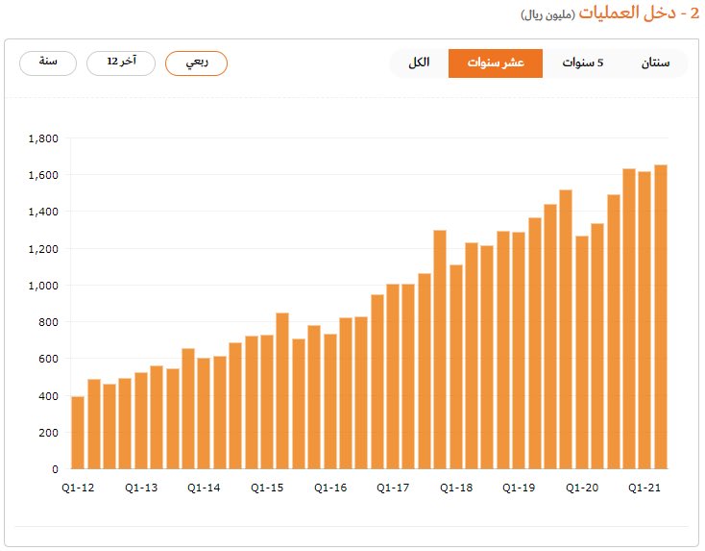Click the x-axis label Q1-21
The width and height of the screenshot is (705, 551).
pos(644,488)
